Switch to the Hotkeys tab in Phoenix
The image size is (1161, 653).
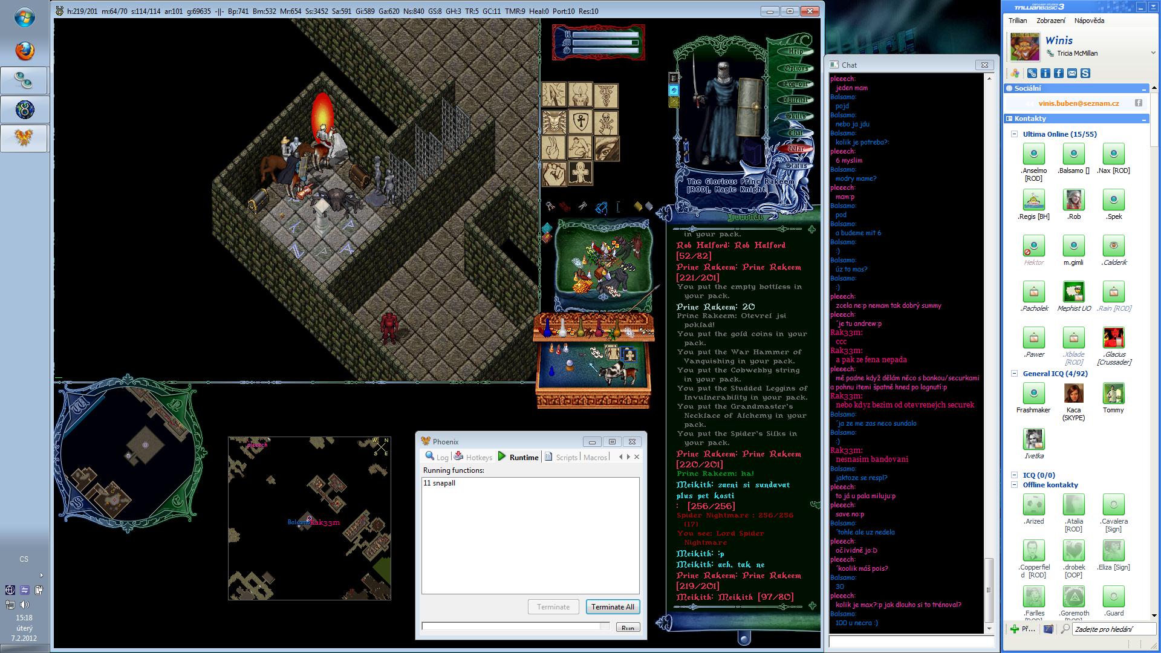[473, 457]
